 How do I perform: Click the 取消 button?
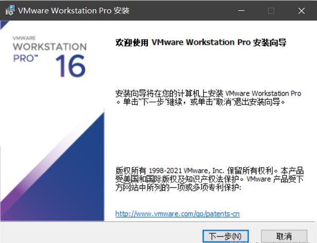284,236
